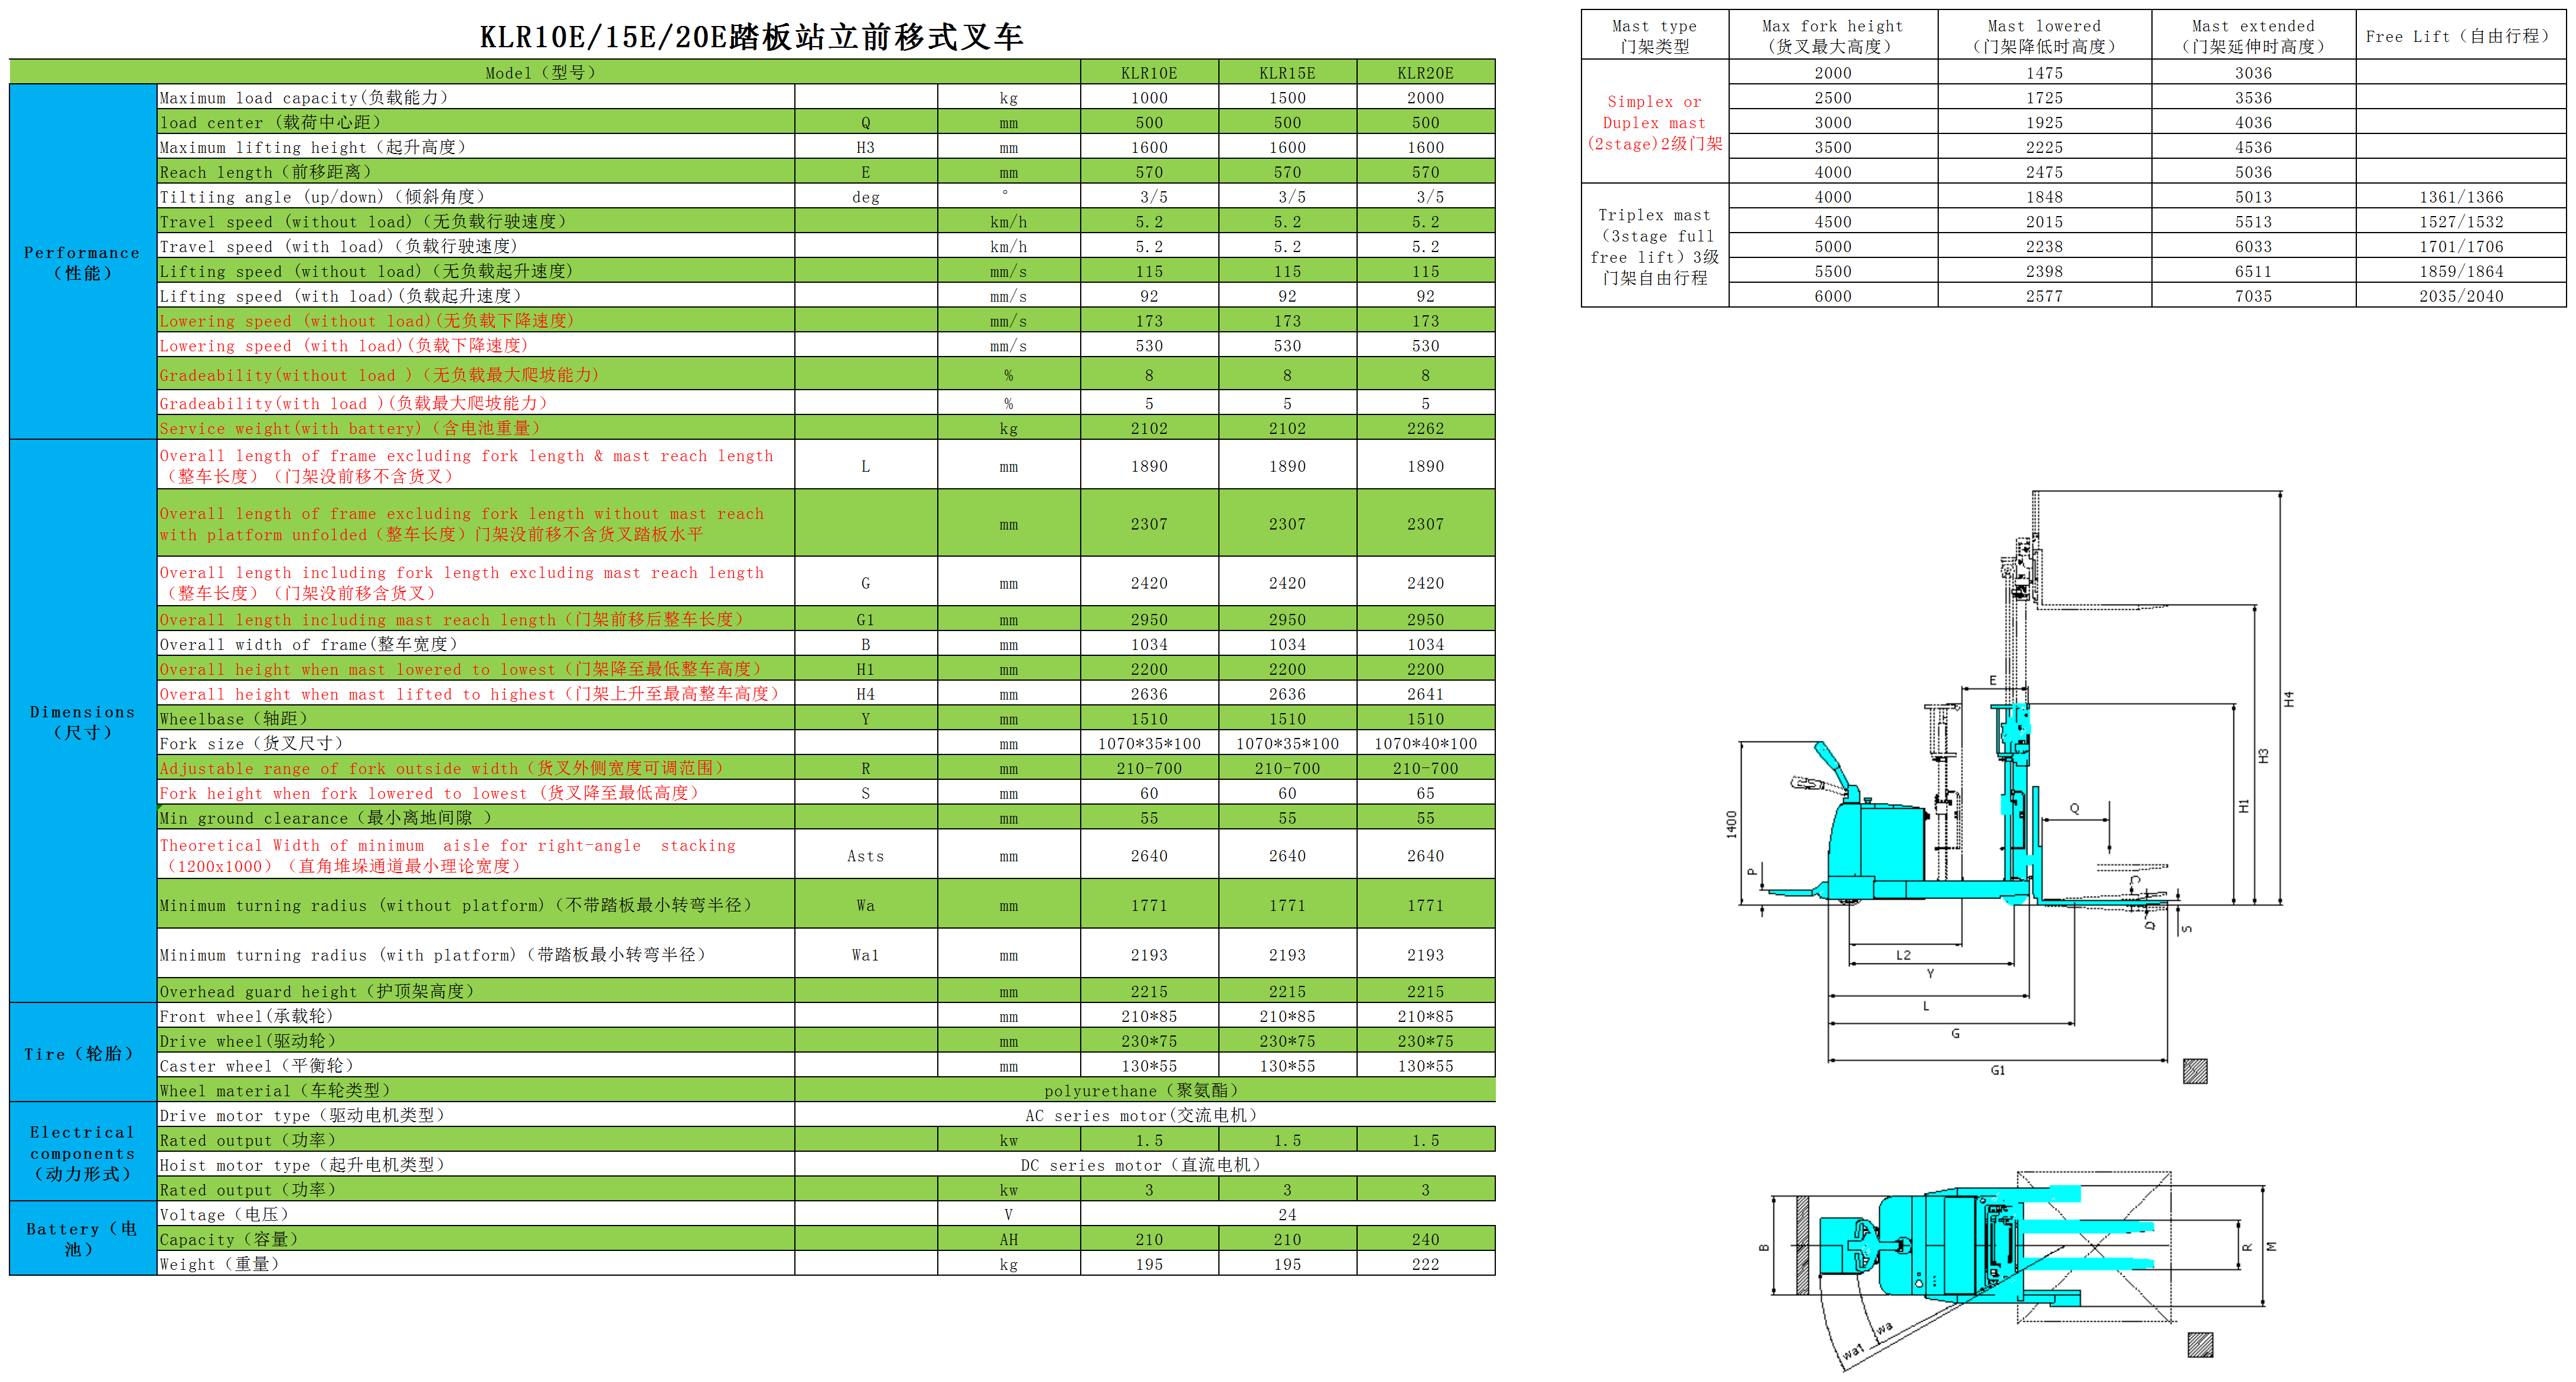2576x1382 pixels.
Task: Click the 2035/2040 free lift value
Action: (2460, 296)
